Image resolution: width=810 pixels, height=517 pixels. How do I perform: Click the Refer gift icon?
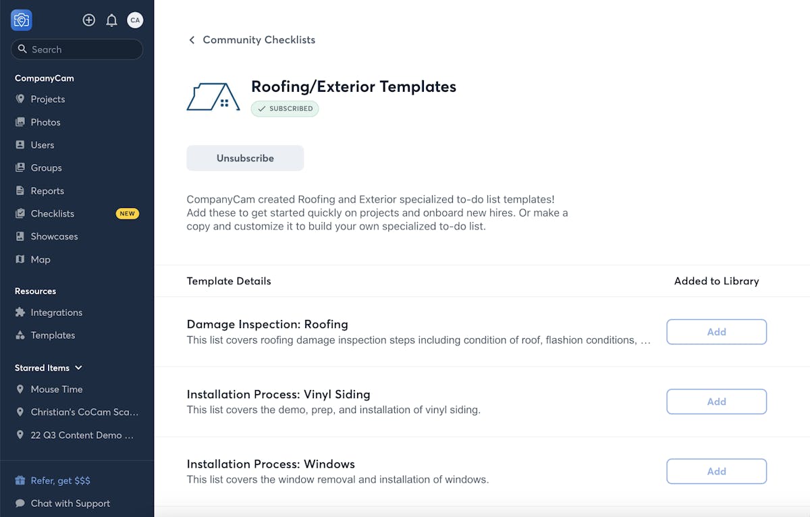click(20, 481)
